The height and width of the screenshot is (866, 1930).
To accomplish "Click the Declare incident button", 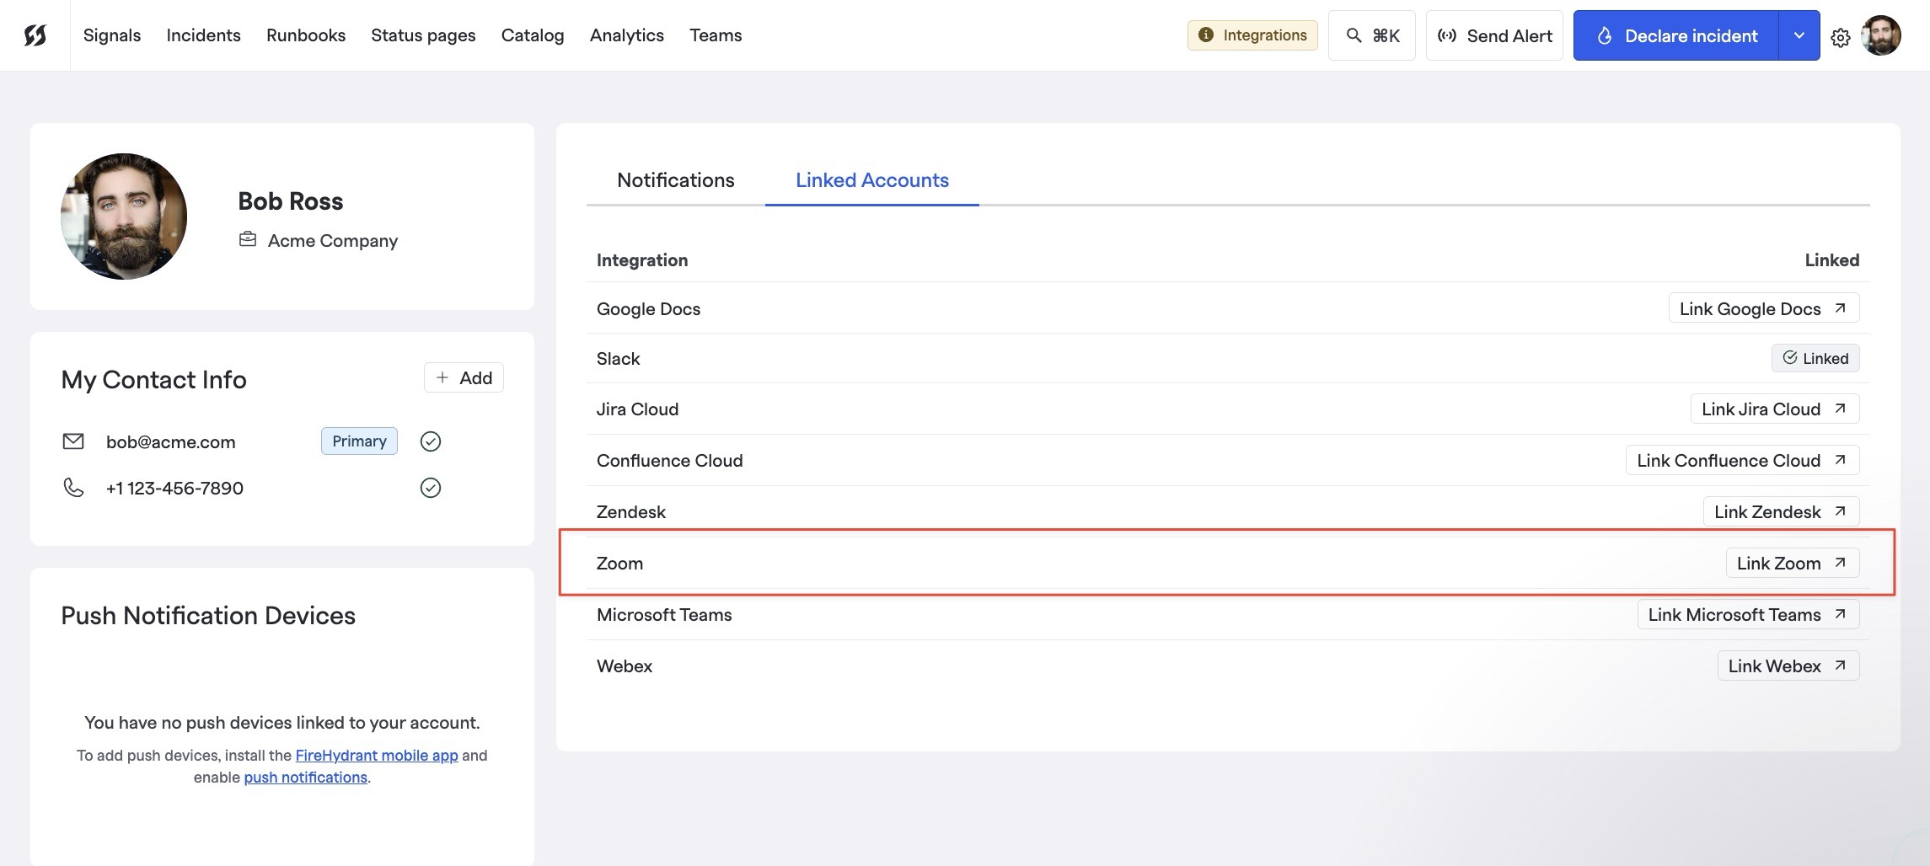I will tap(1676, 35).
